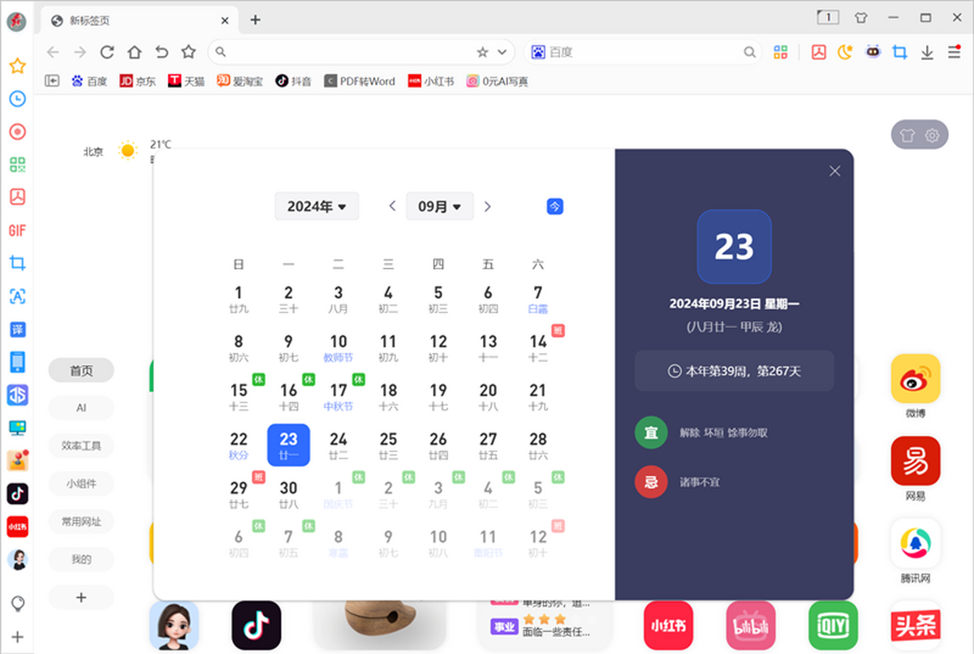Close the calendar popup panel
The image size is (974, 654).
pyautogui.click(x=834, y=171)
